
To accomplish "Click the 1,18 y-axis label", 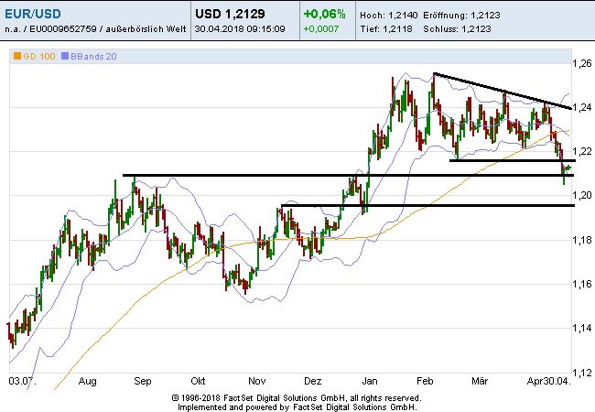I will (581, 240).
